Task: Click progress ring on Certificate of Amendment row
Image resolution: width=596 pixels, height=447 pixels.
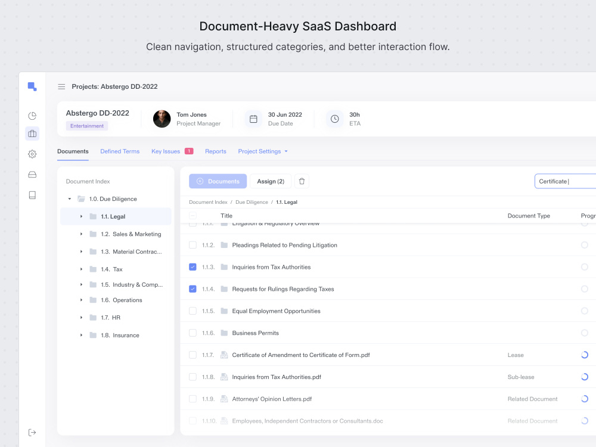Action: tap(585, 355)
